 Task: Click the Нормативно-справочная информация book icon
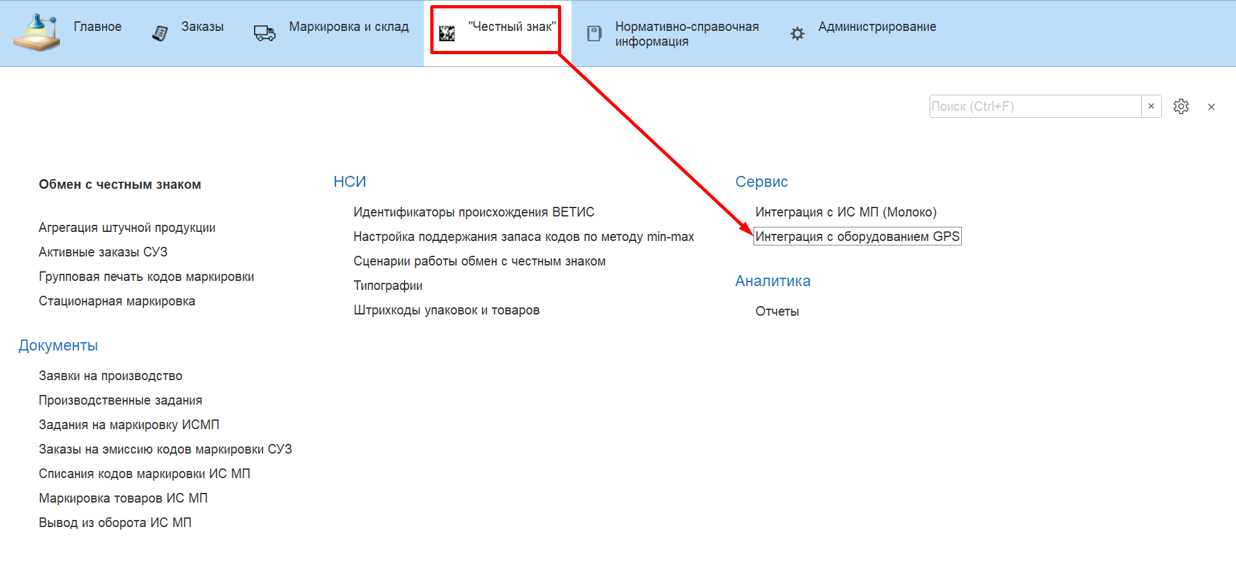click(x=594, y=33)
